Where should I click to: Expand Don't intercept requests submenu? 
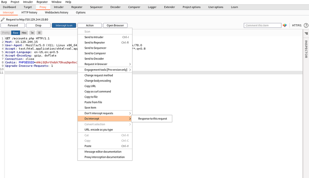click(x=105, y=113)
